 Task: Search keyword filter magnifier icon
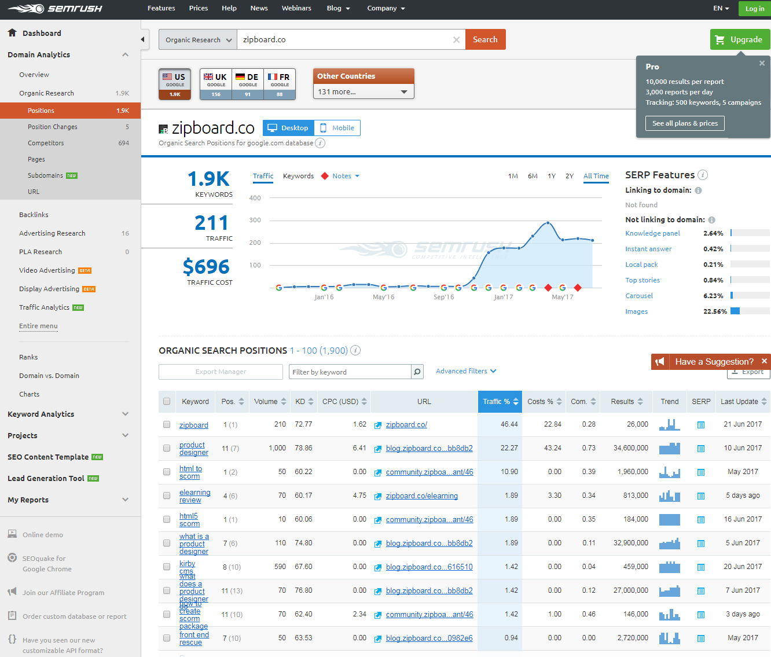point(417,372)
